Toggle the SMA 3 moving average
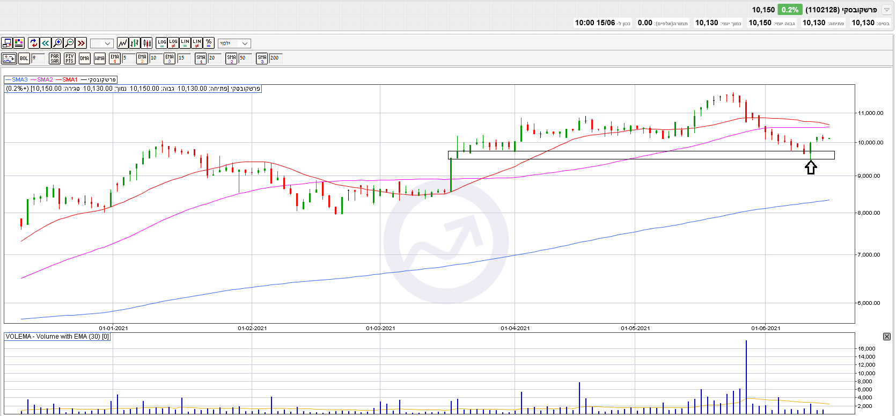The image size is (896, 416). point(262,58)
